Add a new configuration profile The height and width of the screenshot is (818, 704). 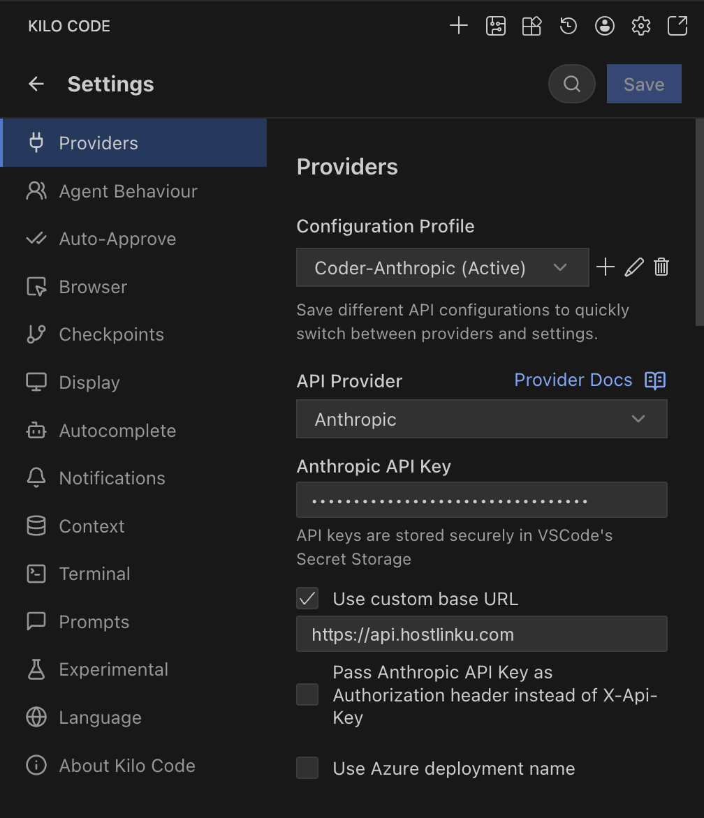pyautogui.click(x=606, y=267)
